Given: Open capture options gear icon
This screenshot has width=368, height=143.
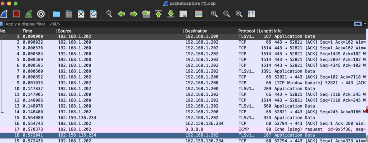Looking at the screenshot, I should coord(41,14).
